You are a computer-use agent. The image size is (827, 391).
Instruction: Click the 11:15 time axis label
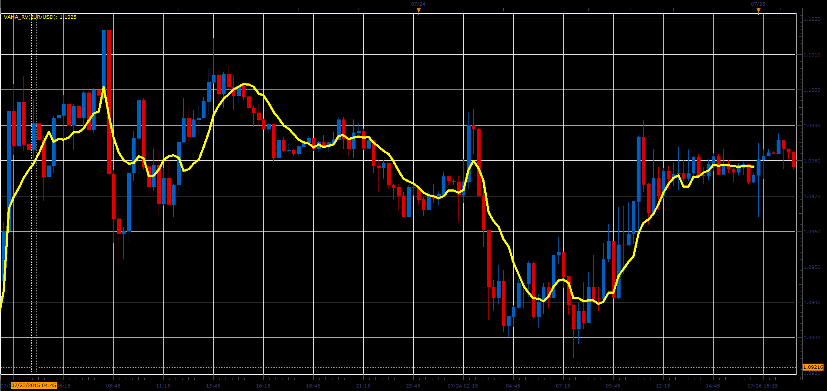pos(163,386)
